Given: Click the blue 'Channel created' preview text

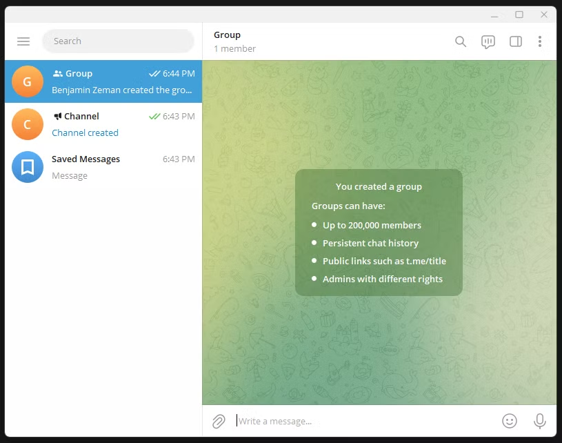Looking at the screenshot, I should [x=85, y=132].
